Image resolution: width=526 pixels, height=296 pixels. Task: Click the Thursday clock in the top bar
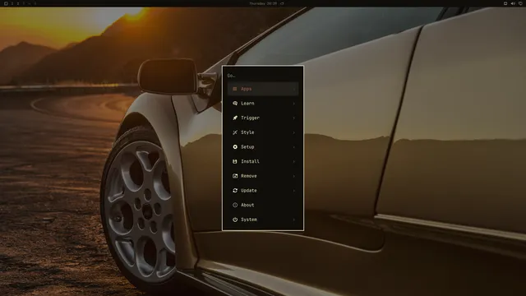tap(263, 3)
